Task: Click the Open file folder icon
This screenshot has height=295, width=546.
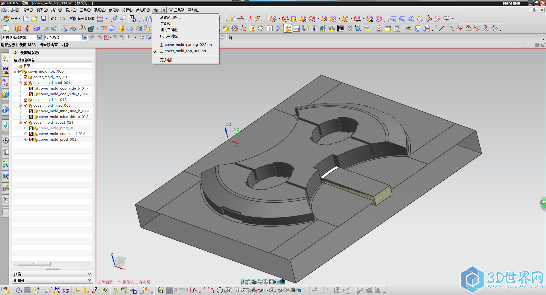Action: pos(34,19)
